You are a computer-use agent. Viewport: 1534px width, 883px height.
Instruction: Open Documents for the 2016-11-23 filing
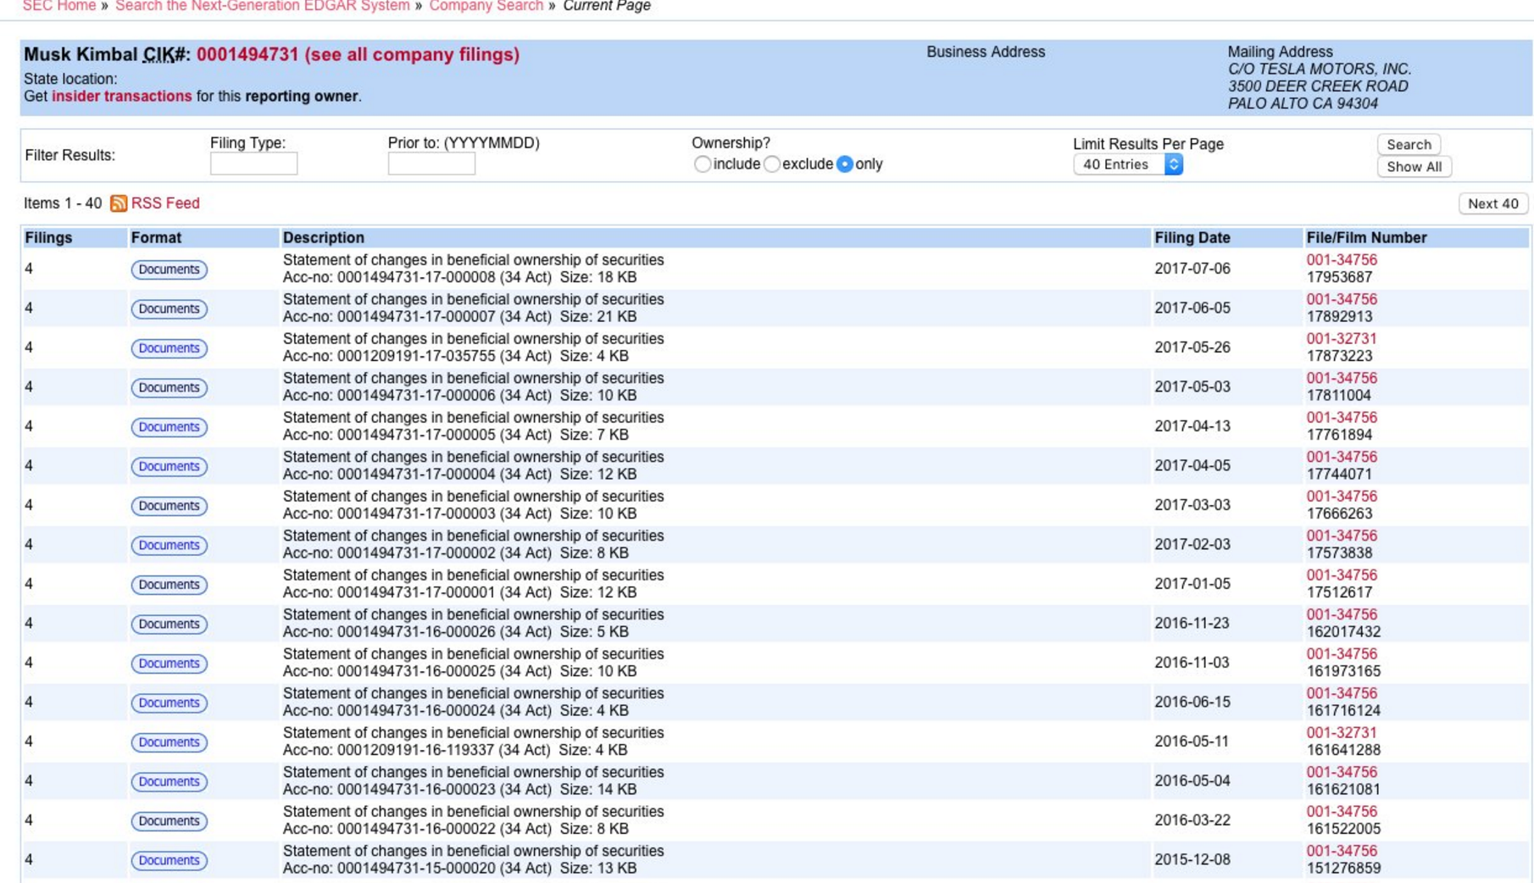(169, 624)
